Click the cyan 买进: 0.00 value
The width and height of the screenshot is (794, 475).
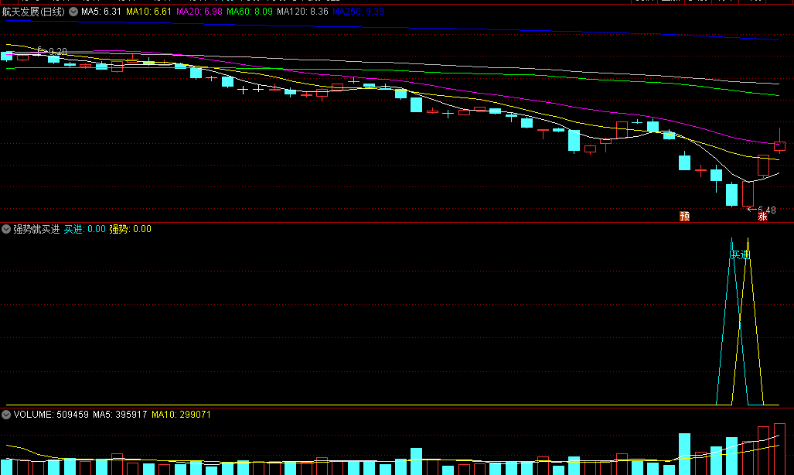pyautogui.click(x=84, y=229)
